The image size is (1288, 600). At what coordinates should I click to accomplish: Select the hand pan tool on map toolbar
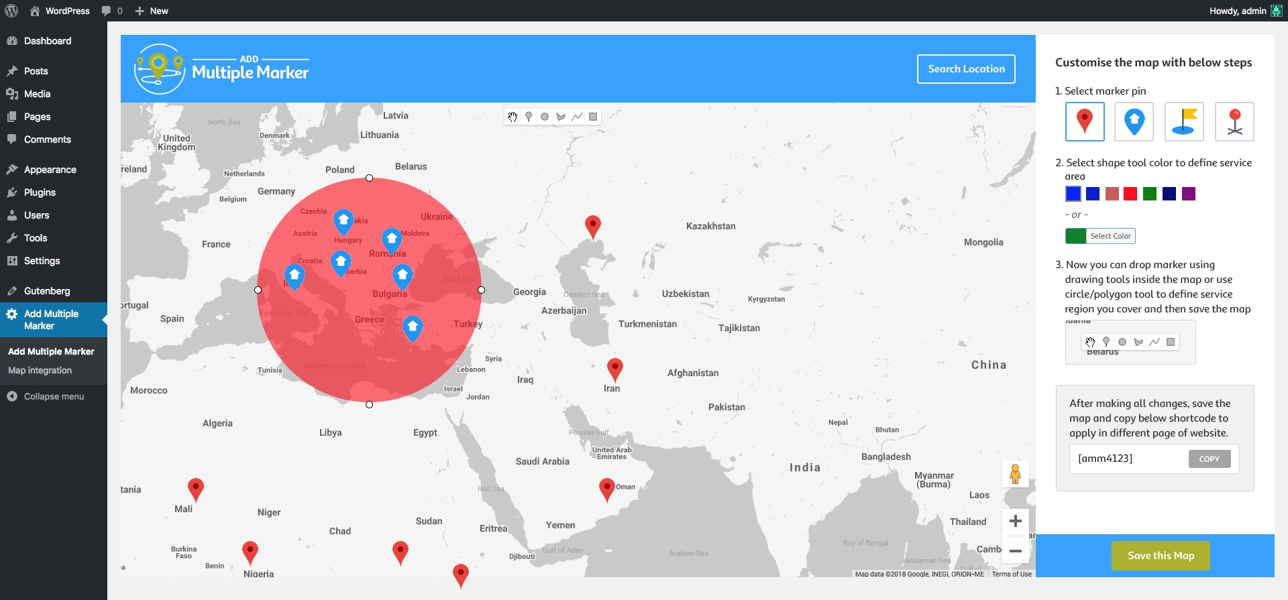pyautogui.click(x=513, y=117)
